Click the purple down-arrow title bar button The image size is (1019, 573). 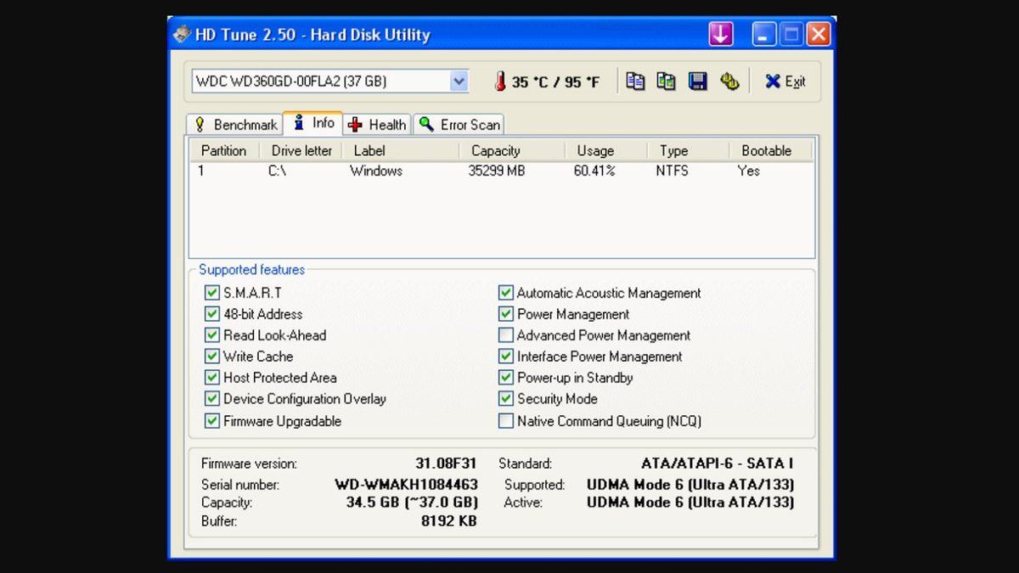click(x=721, y=35)
